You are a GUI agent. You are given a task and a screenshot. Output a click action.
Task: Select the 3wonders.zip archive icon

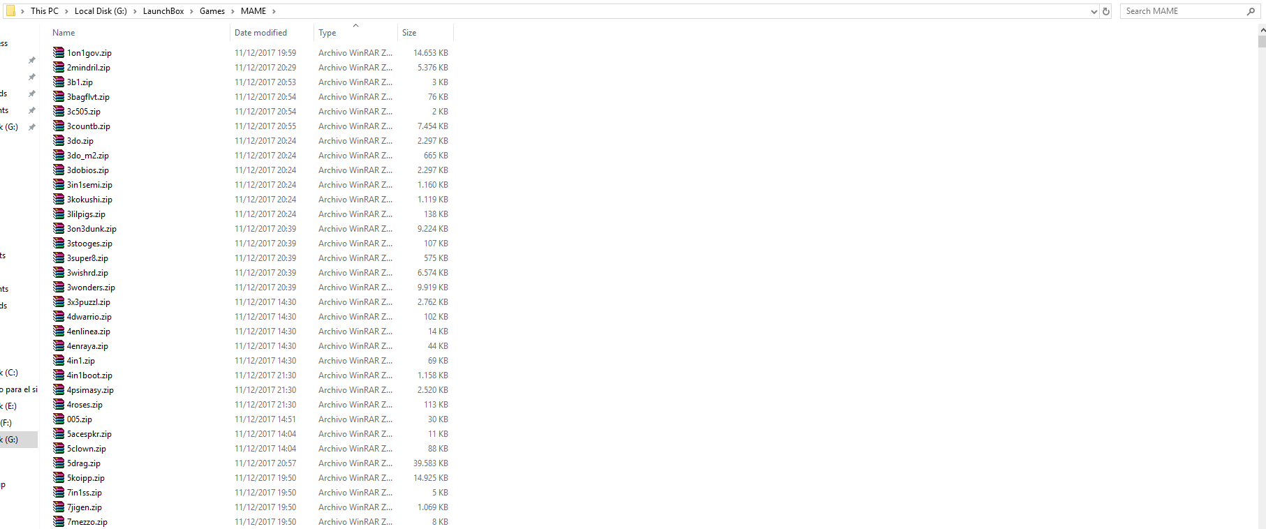(59, 287)
